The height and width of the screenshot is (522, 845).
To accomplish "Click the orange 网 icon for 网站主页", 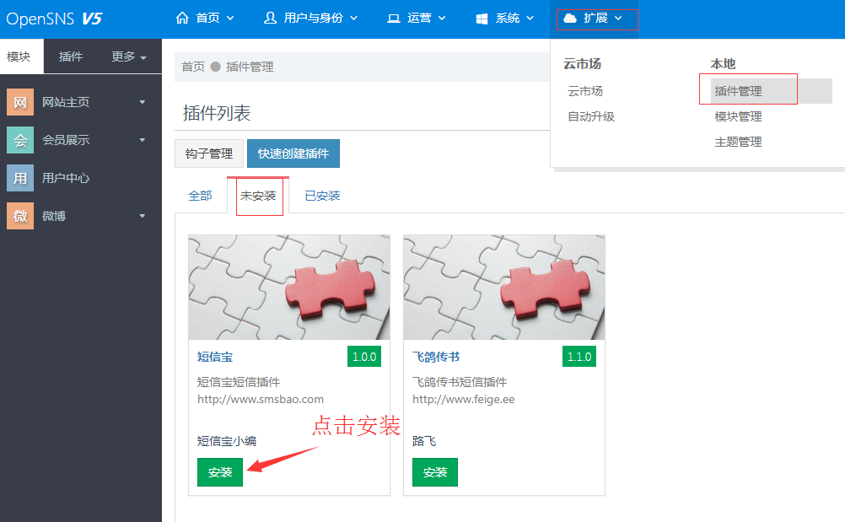I will pos(20,102).
